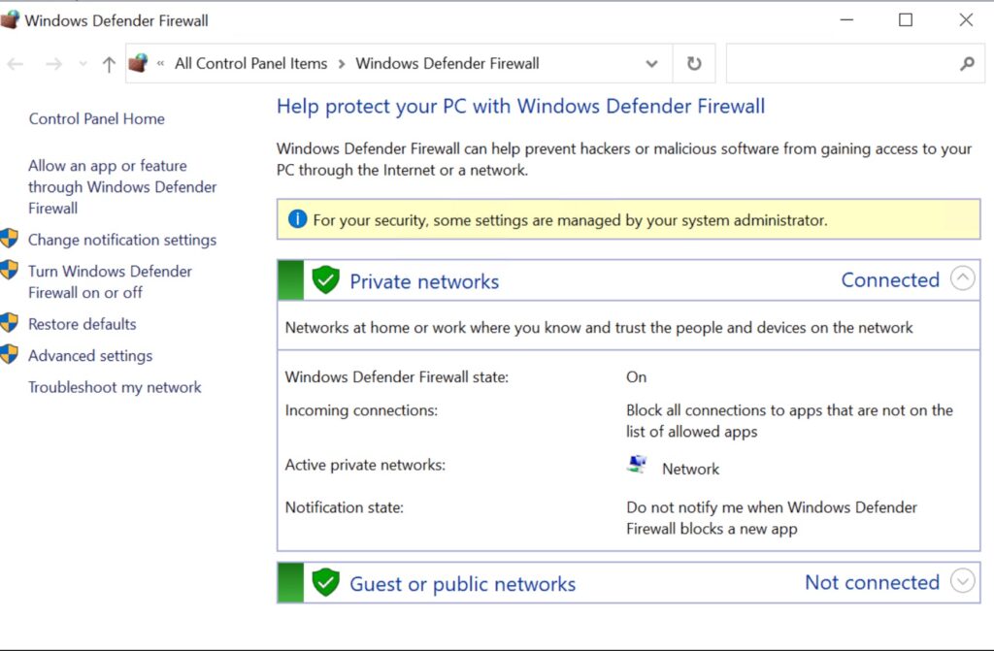Collapse the Private networks section
Image resolution: width=994 pixels, height=651 pixels.
click(x=962, y=278)
